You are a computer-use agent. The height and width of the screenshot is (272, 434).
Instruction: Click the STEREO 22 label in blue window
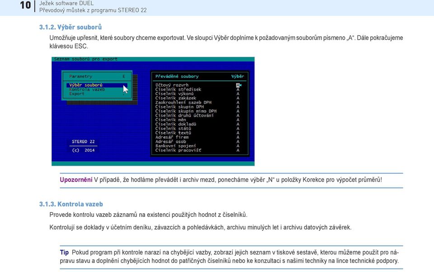83,142
